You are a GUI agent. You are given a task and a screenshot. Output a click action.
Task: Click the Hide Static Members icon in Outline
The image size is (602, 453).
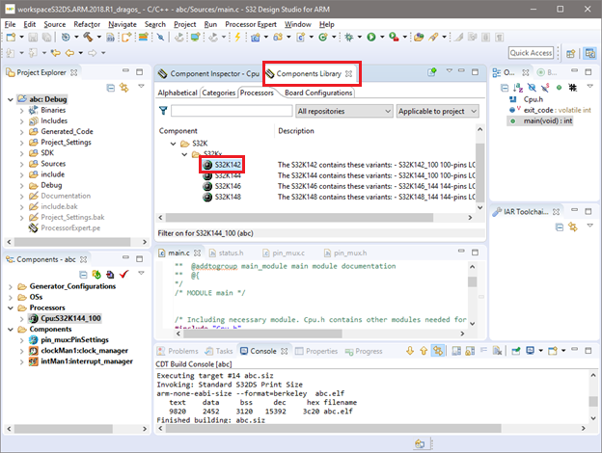click(545, 88)
